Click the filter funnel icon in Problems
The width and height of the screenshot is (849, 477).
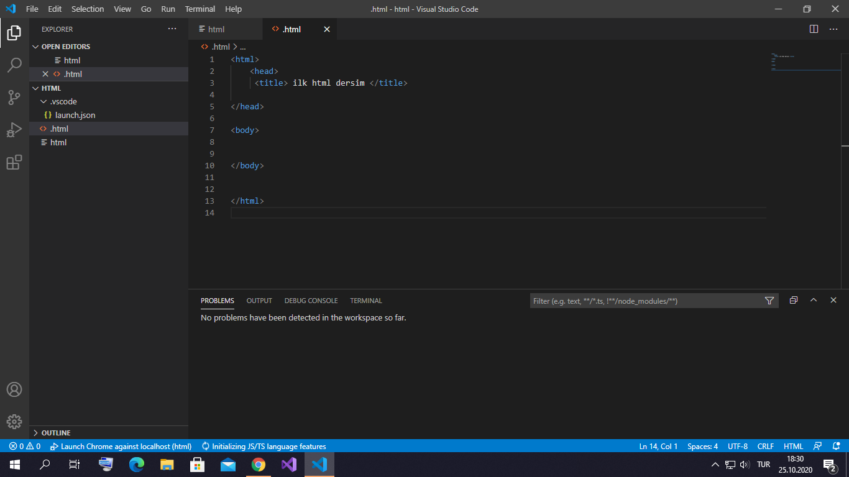[769, 301]
